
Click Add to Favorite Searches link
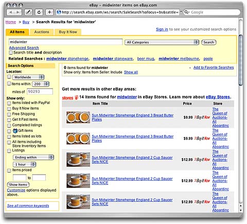pyautogui.click(x=214, y=67)
